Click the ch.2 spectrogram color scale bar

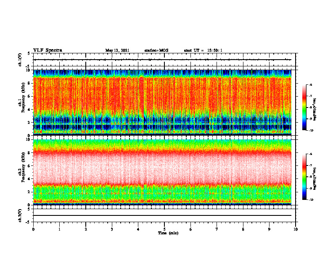pos(304,177)
